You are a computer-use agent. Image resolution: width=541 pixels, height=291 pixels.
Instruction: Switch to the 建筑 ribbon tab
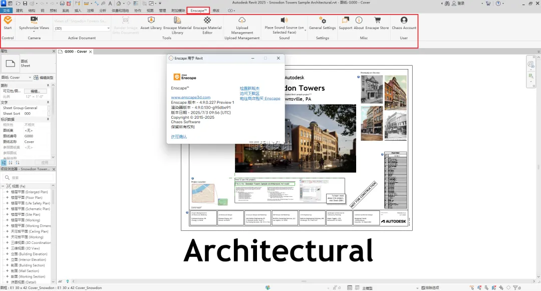coord(20,11)
